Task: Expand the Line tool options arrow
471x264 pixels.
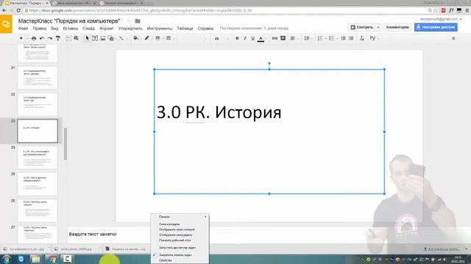Action: (x=127, y=39)
